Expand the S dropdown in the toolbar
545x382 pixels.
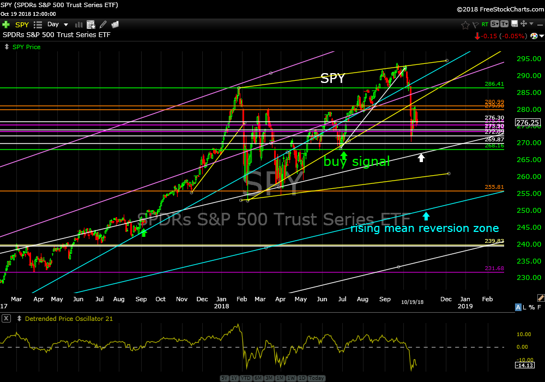click(495, 24)
